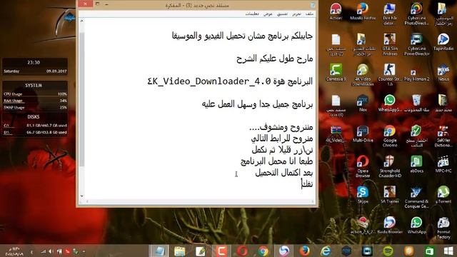Switch to Firefox in the taskbar

click(305, 251)
